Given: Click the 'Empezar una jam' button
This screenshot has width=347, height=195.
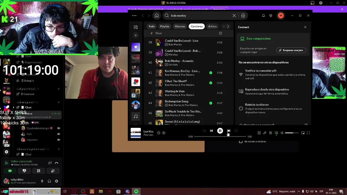Looking at the screenshot, I should point(291,50).
